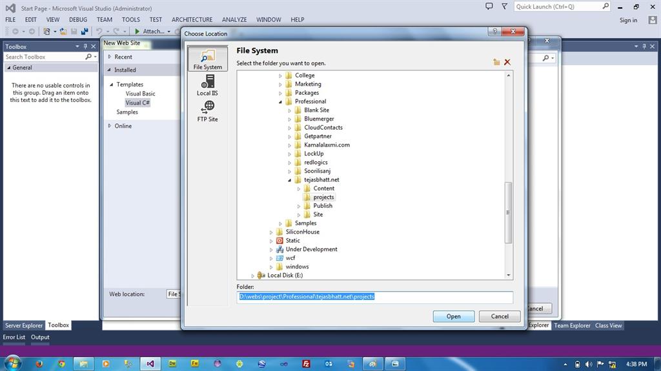
Task: Expand the Local Disk (E:) node
Action: (253, 276)
